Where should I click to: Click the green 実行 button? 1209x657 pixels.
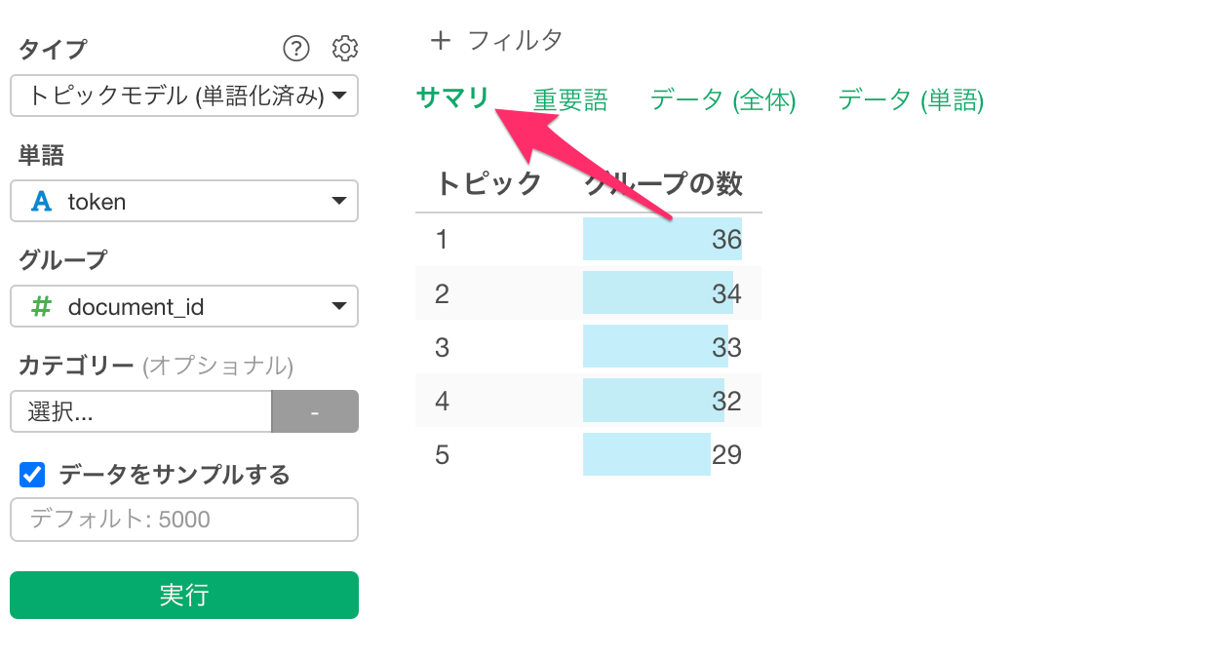pos(184,595)
